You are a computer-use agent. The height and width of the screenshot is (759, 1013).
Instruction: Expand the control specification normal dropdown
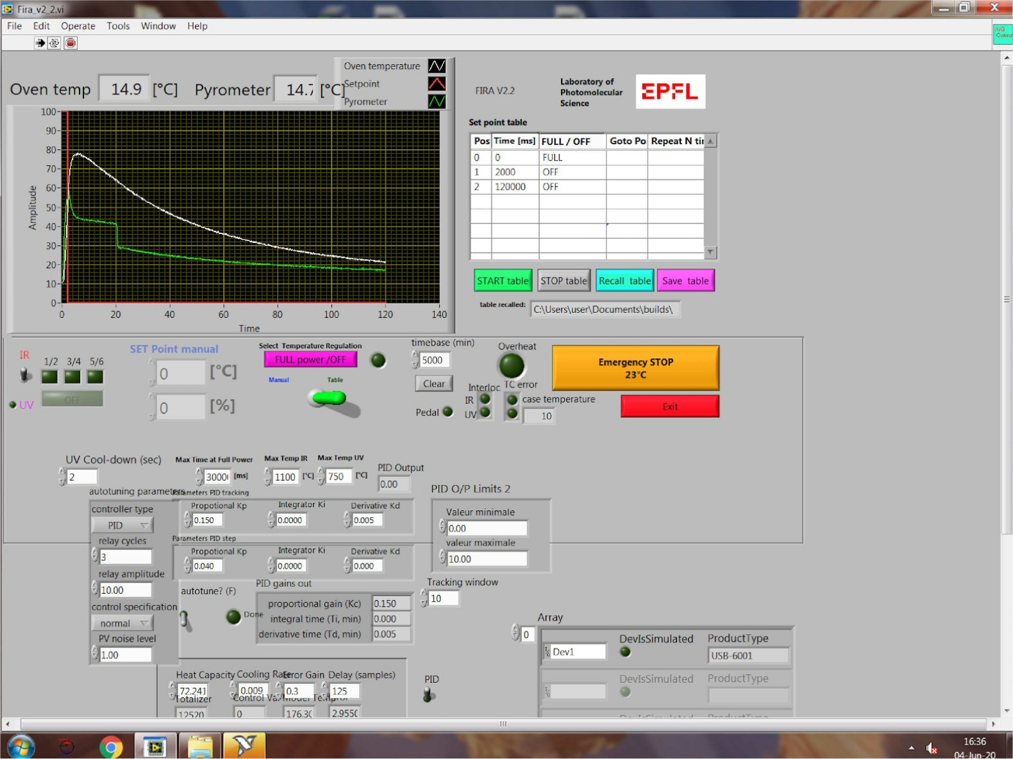pos(122,623)
